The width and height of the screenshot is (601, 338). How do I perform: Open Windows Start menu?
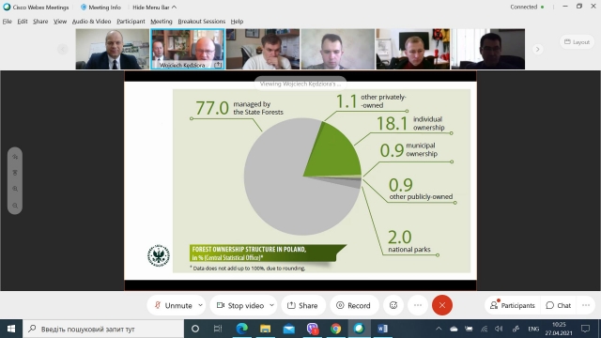[11, 329]
